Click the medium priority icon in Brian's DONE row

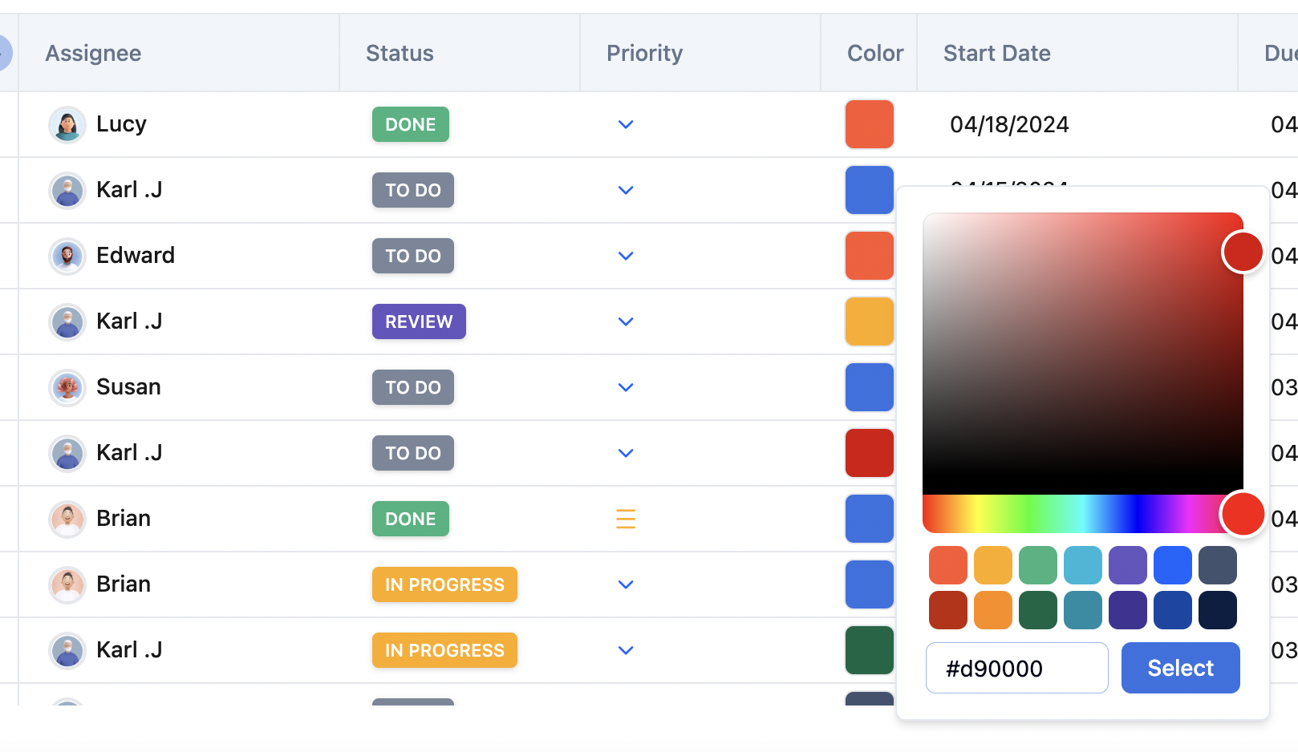tap(626, 519)
